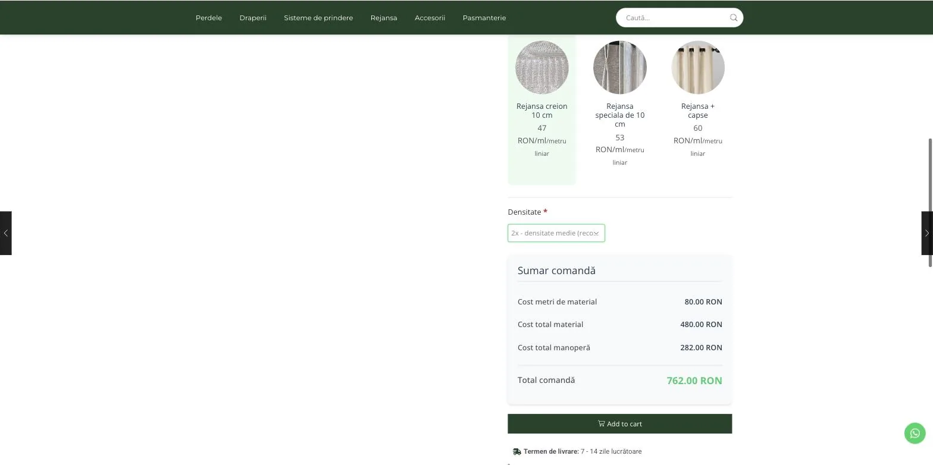
Task: Click the page vertical scrollbar
Action: [930, 202]
